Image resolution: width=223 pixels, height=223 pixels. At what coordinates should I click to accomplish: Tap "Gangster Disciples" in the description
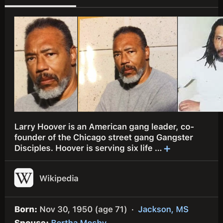pos(104,143)
